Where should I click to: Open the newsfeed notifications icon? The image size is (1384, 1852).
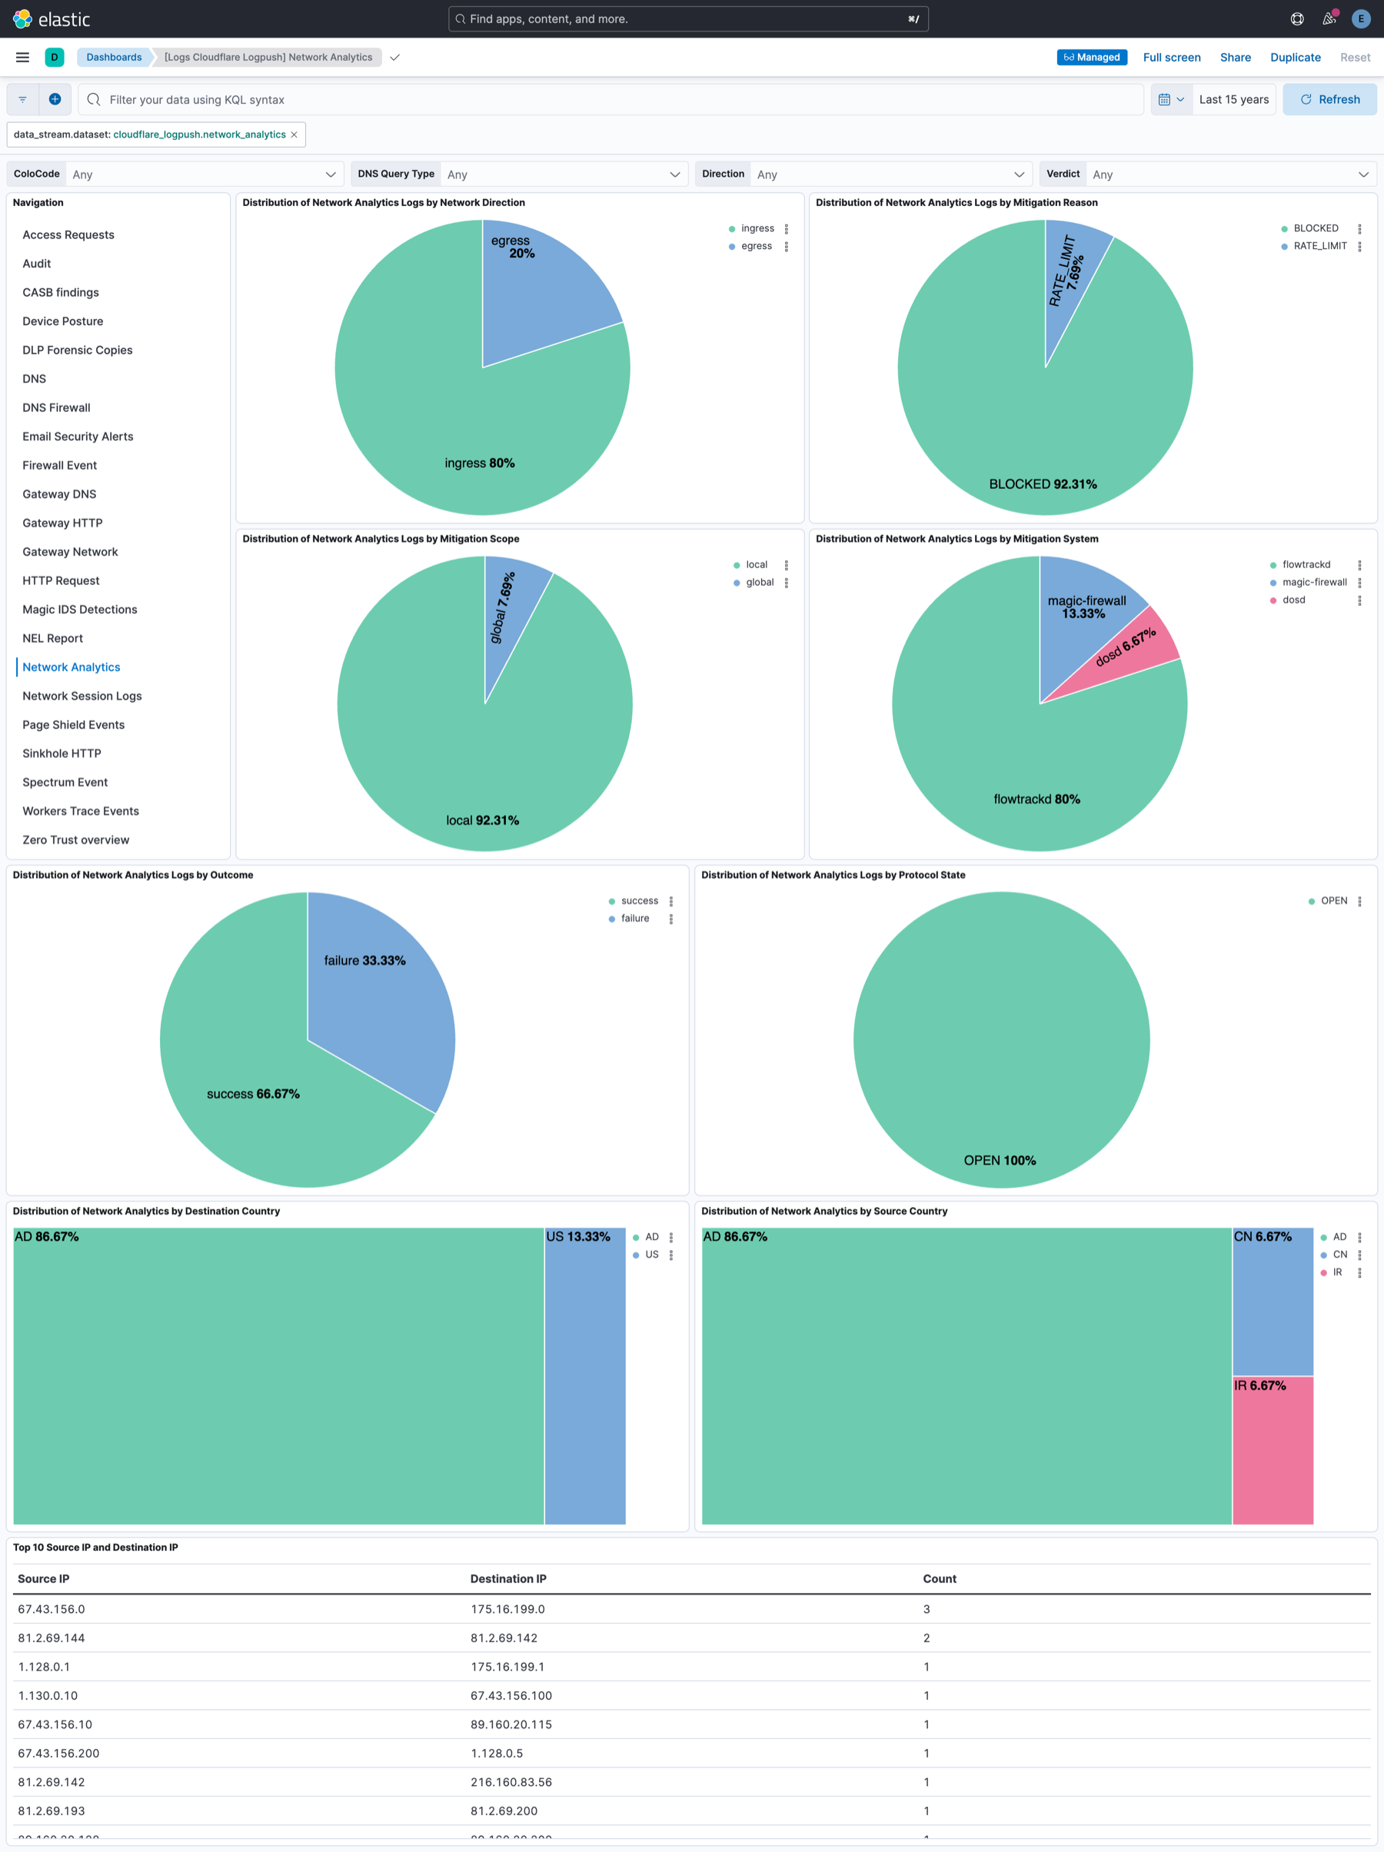pyautogui.click(x=1329, y=18)
